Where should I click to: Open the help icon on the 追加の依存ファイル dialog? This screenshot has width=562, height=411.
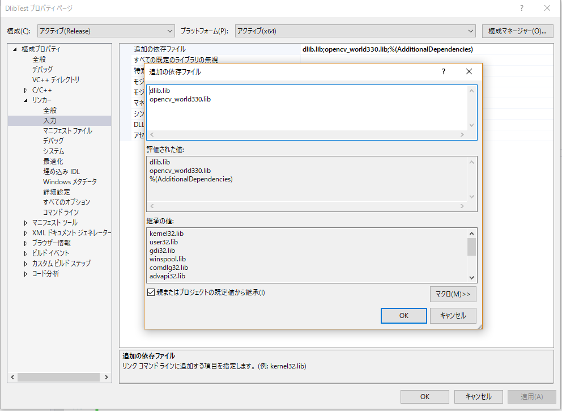443,71
